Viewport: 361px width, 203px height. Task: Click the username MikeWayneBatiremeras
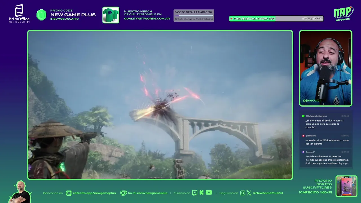coord(316,116)
